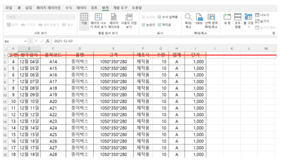Viewport: 281px width, 163px height.
Task: Click cell 12월 18일
Action: (29, 154)
